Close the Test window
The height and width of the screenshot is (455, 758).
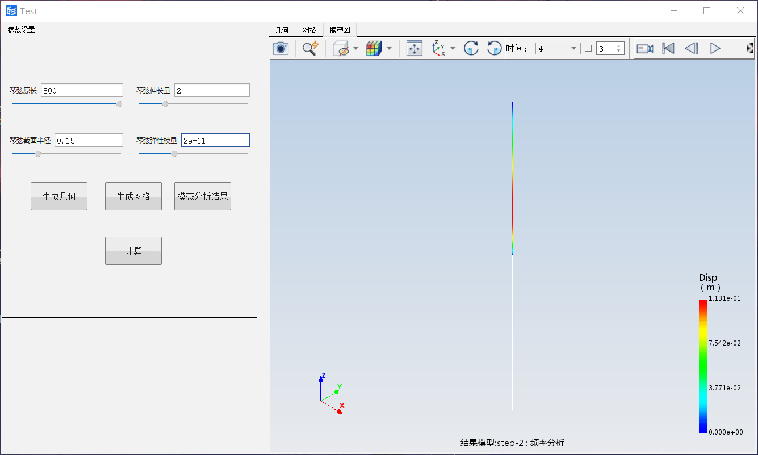click(740, 11)
